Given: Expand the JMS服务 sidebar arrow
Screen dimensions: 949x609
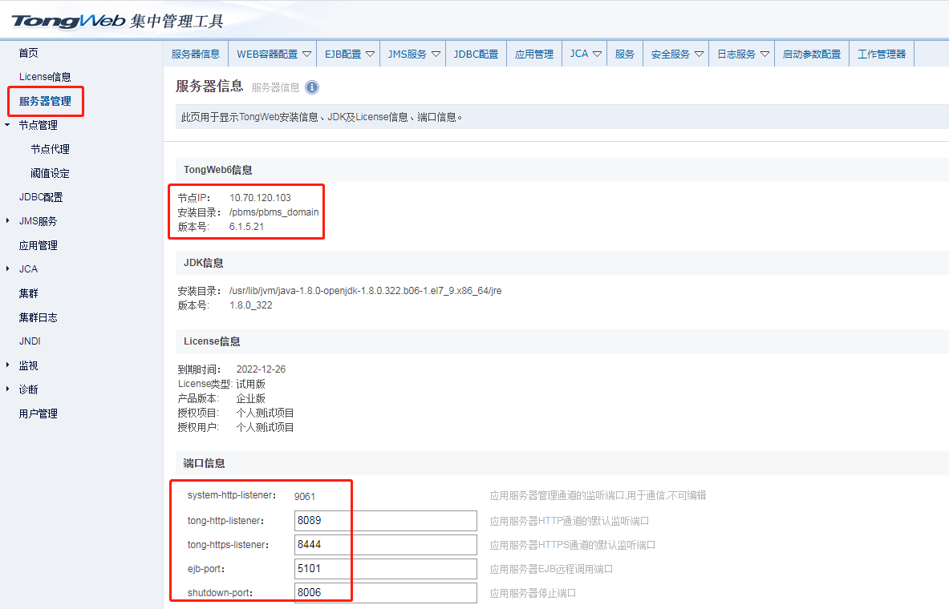Looking at the screenshot, I should [7, 220].
